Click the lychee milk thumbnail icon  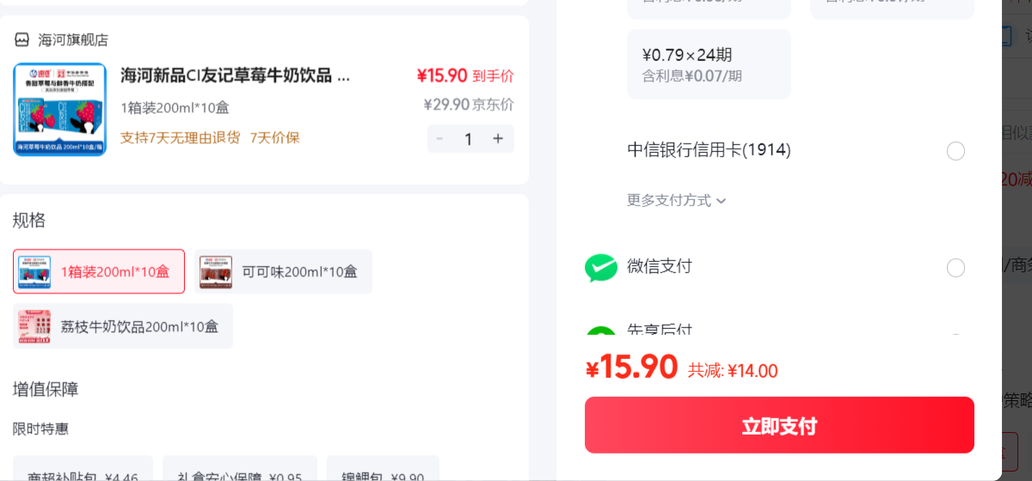(x=34, y=326)
